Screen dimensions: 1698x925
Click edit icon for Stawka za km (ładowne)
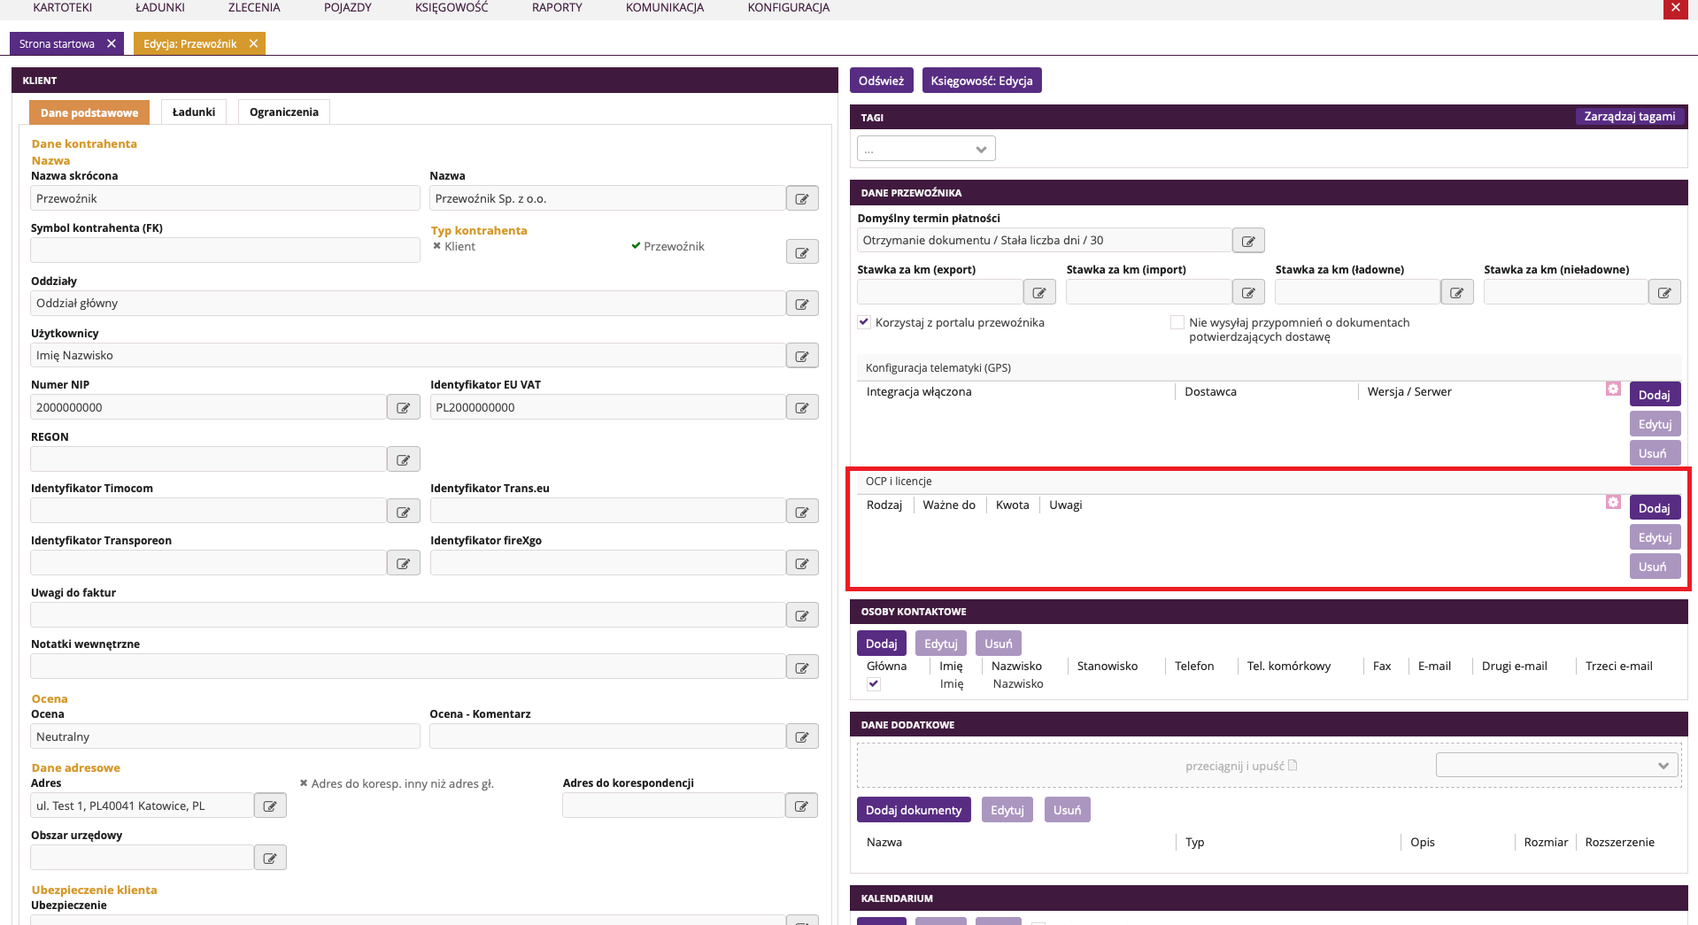click(1457, 292)
